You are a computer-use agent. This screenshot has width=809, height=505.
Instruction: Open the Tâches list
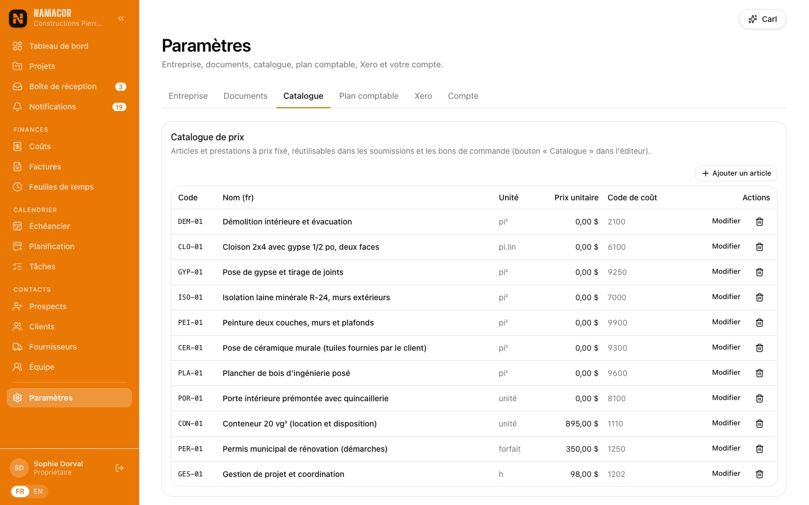coord(69,267)
